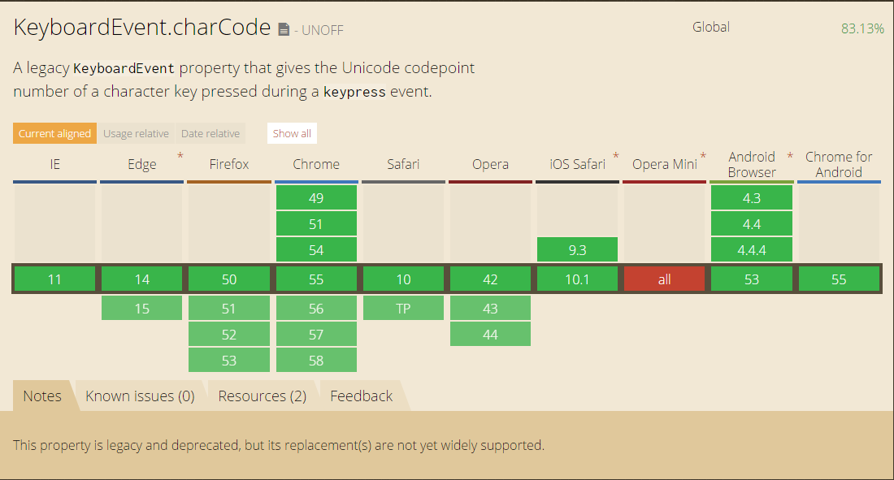Select the Firefox 53 version cell
The image size is (894, 480).
(x=229, y=361)
